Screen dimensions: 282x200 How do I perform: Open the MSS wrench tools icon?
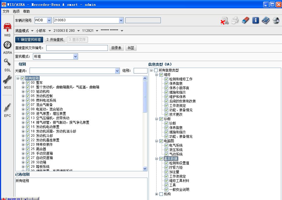click(7, 80)
